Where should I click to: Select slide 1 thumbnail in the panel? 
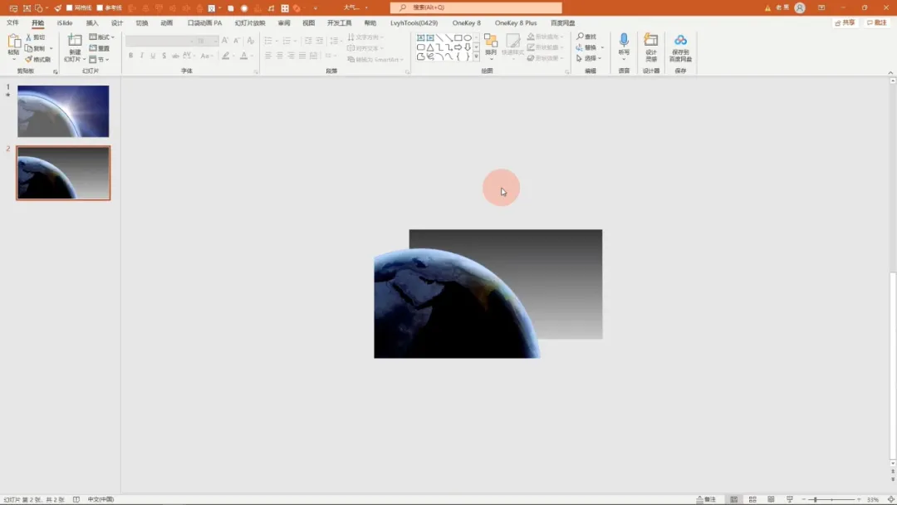click(x=62, y=110)
